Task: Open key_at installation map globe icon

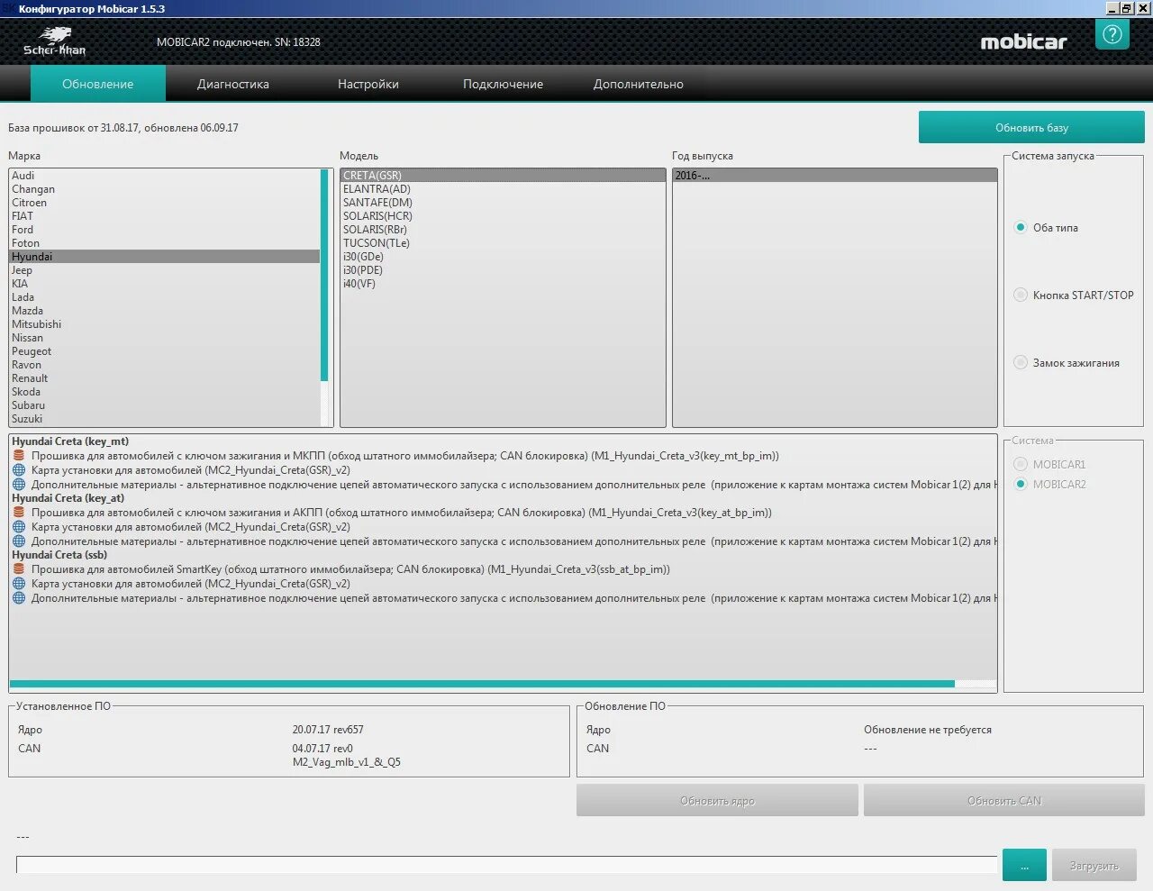Action: (19, 527)
